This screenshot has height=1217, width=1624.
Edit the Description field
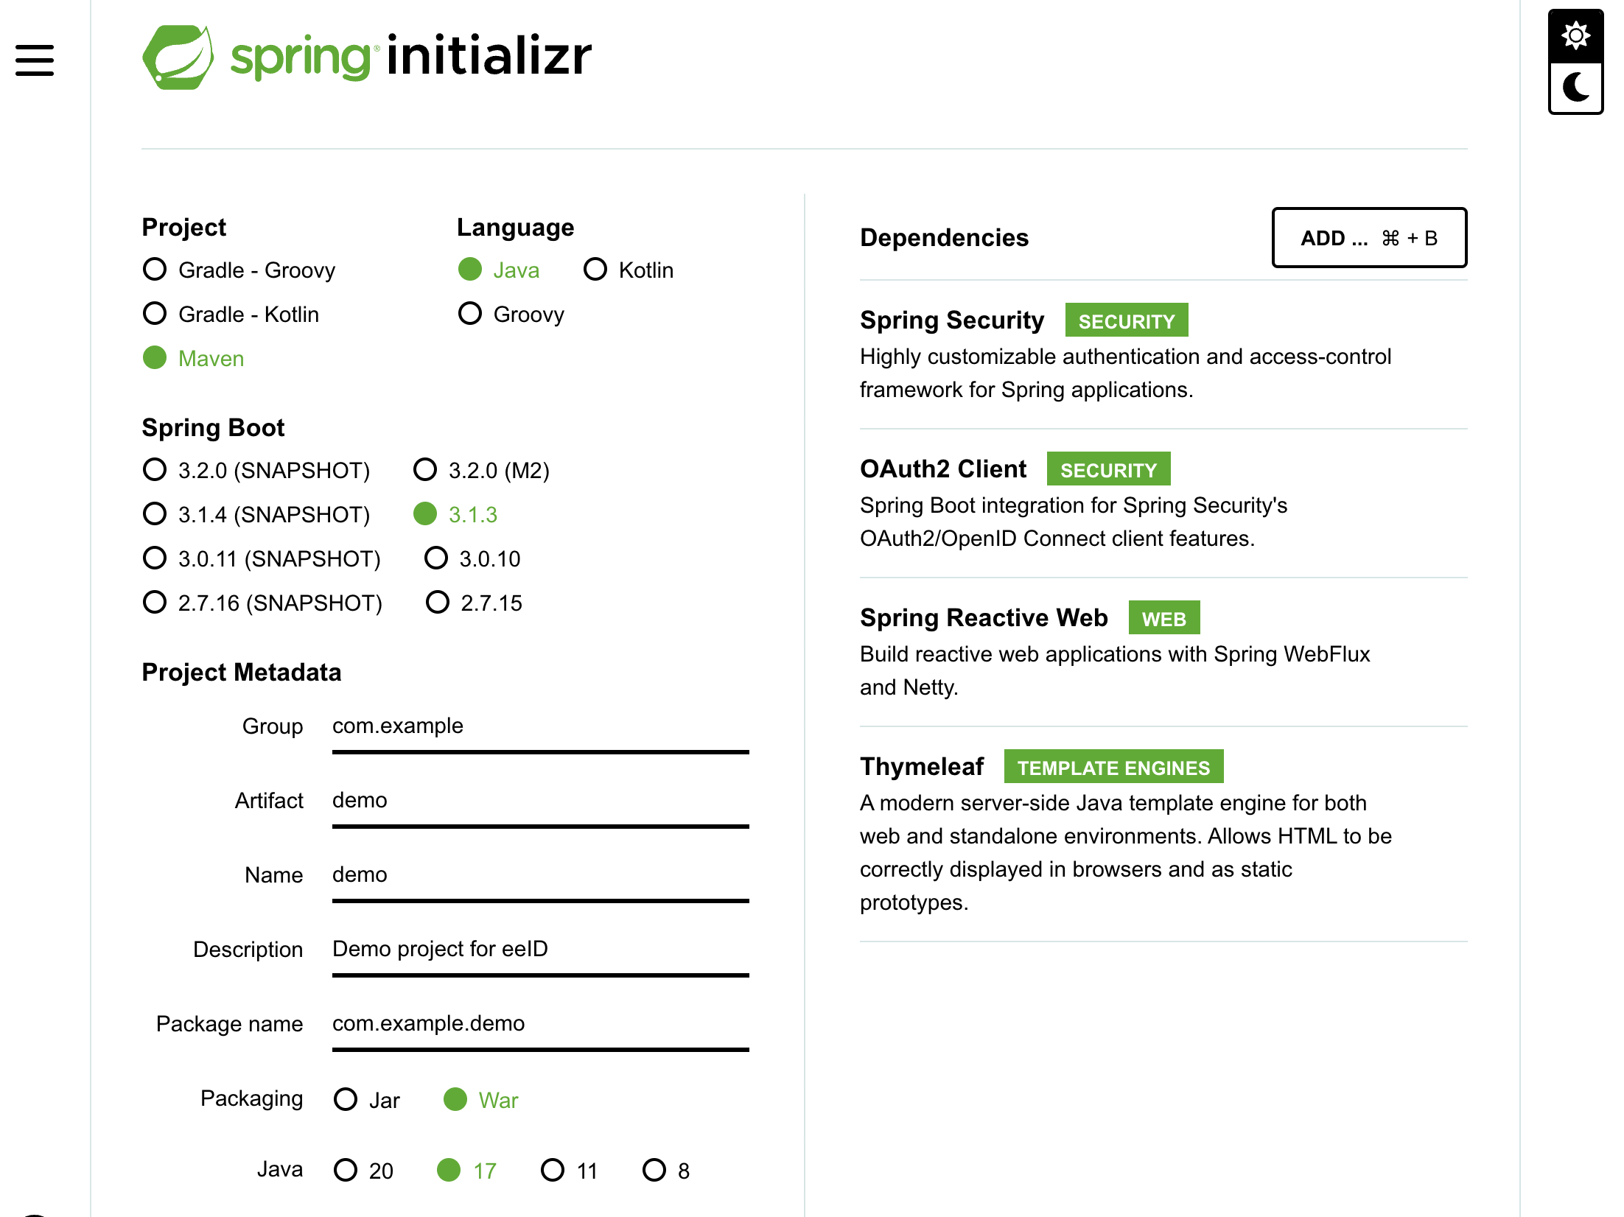click(x=541, y=951)
